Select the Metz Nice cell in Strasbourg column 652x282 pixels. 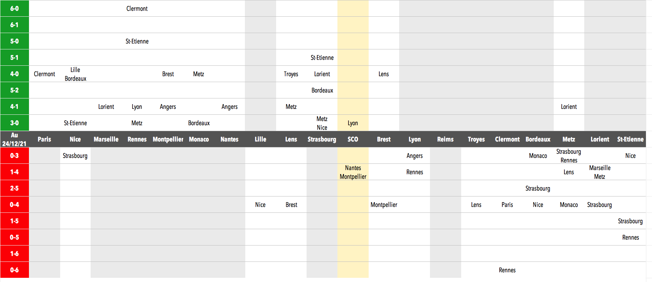pos(322,123)
